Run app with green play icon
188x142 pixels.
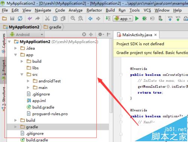coord(137,19)
